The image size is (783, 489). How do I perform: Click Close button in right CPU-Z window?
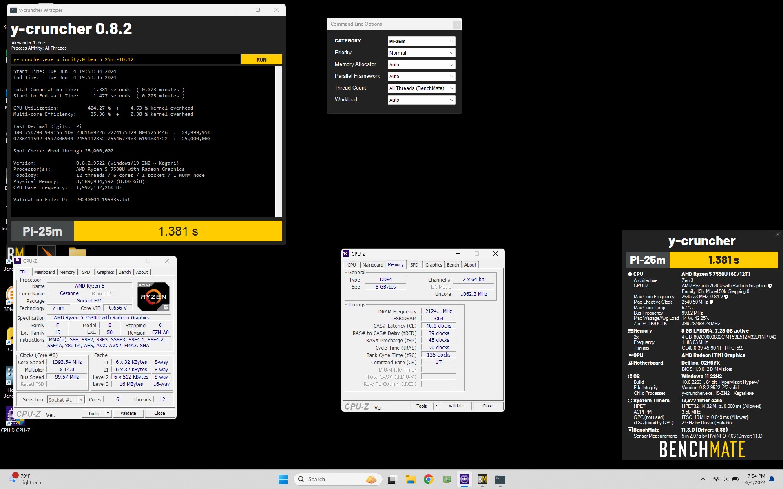coord(488,406)
